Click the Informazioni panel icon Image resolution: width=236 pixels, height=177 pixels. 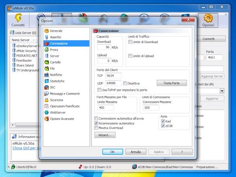[14, 137]
